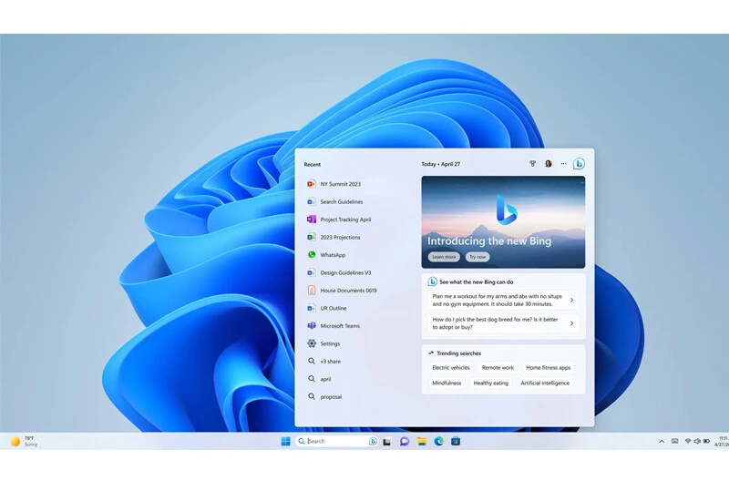Launch WhatsApp from its green icon
Viewport: 729px width, 501px height.
[312, 255]
